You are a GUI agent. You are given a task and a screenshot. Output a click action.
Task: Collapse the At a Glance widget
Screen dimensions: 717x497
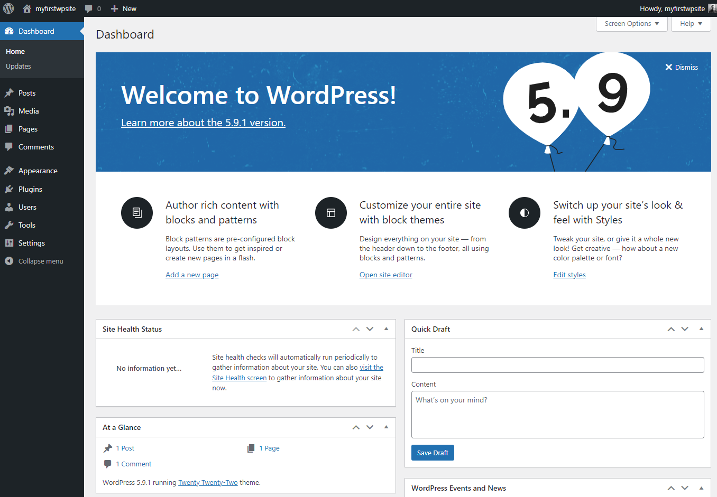click(385, 427)
